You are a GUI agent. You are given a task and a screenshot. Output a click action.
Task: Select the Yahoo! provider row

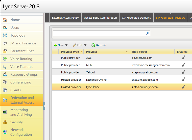[x=122, y=72]
